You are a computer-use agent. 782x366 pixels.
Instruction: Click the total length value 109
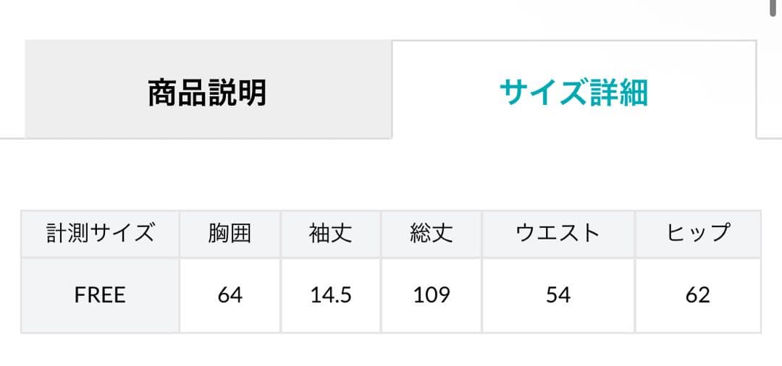coord(431,295)
